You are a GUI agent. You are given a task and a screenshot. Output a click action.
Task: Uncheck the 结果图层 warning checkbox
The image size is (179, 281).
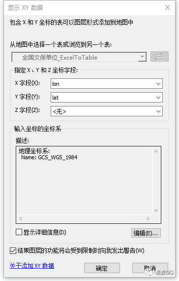point(13,251)
